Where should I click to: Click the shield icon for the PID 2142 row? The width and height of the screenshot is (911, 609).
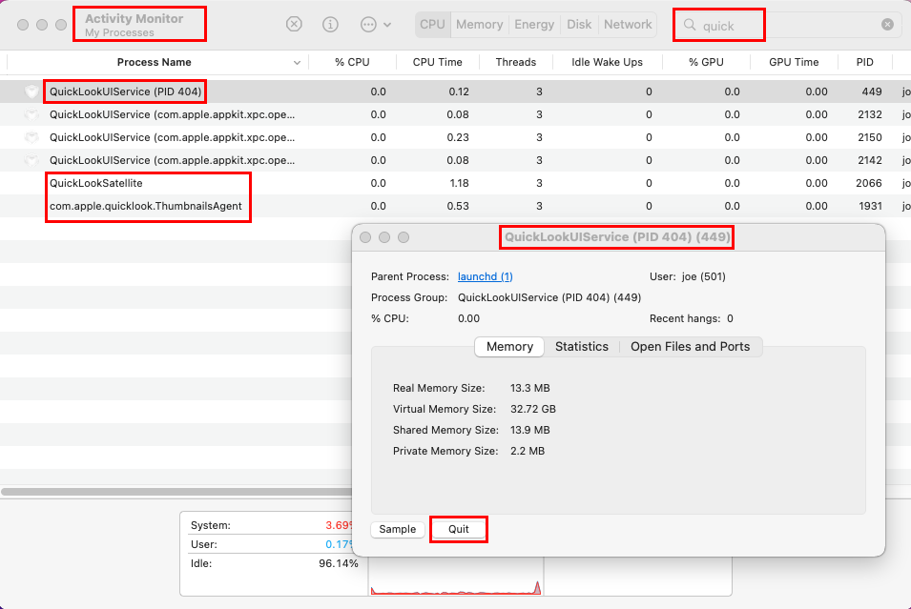[x=31, y=160]
